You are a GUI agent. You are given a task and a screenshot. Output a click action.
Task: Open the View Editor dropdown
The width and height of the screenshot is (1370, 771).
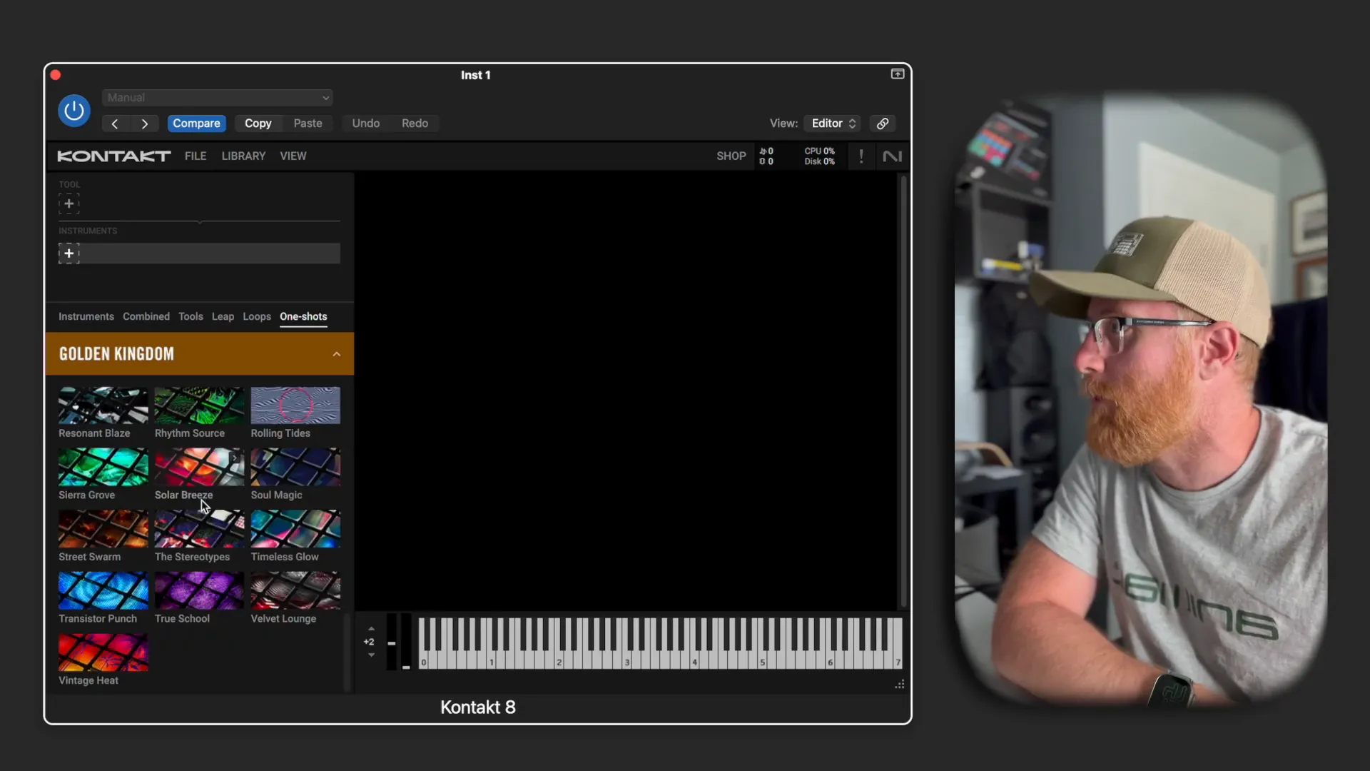[832, 124]
